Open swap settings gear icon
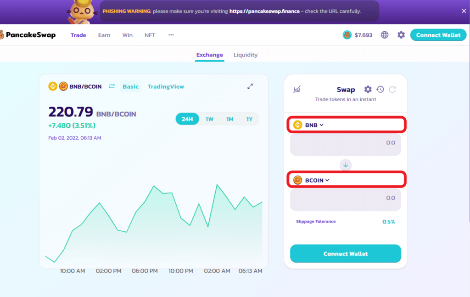Viewport: 470px width, 297px height. [368, 89]
